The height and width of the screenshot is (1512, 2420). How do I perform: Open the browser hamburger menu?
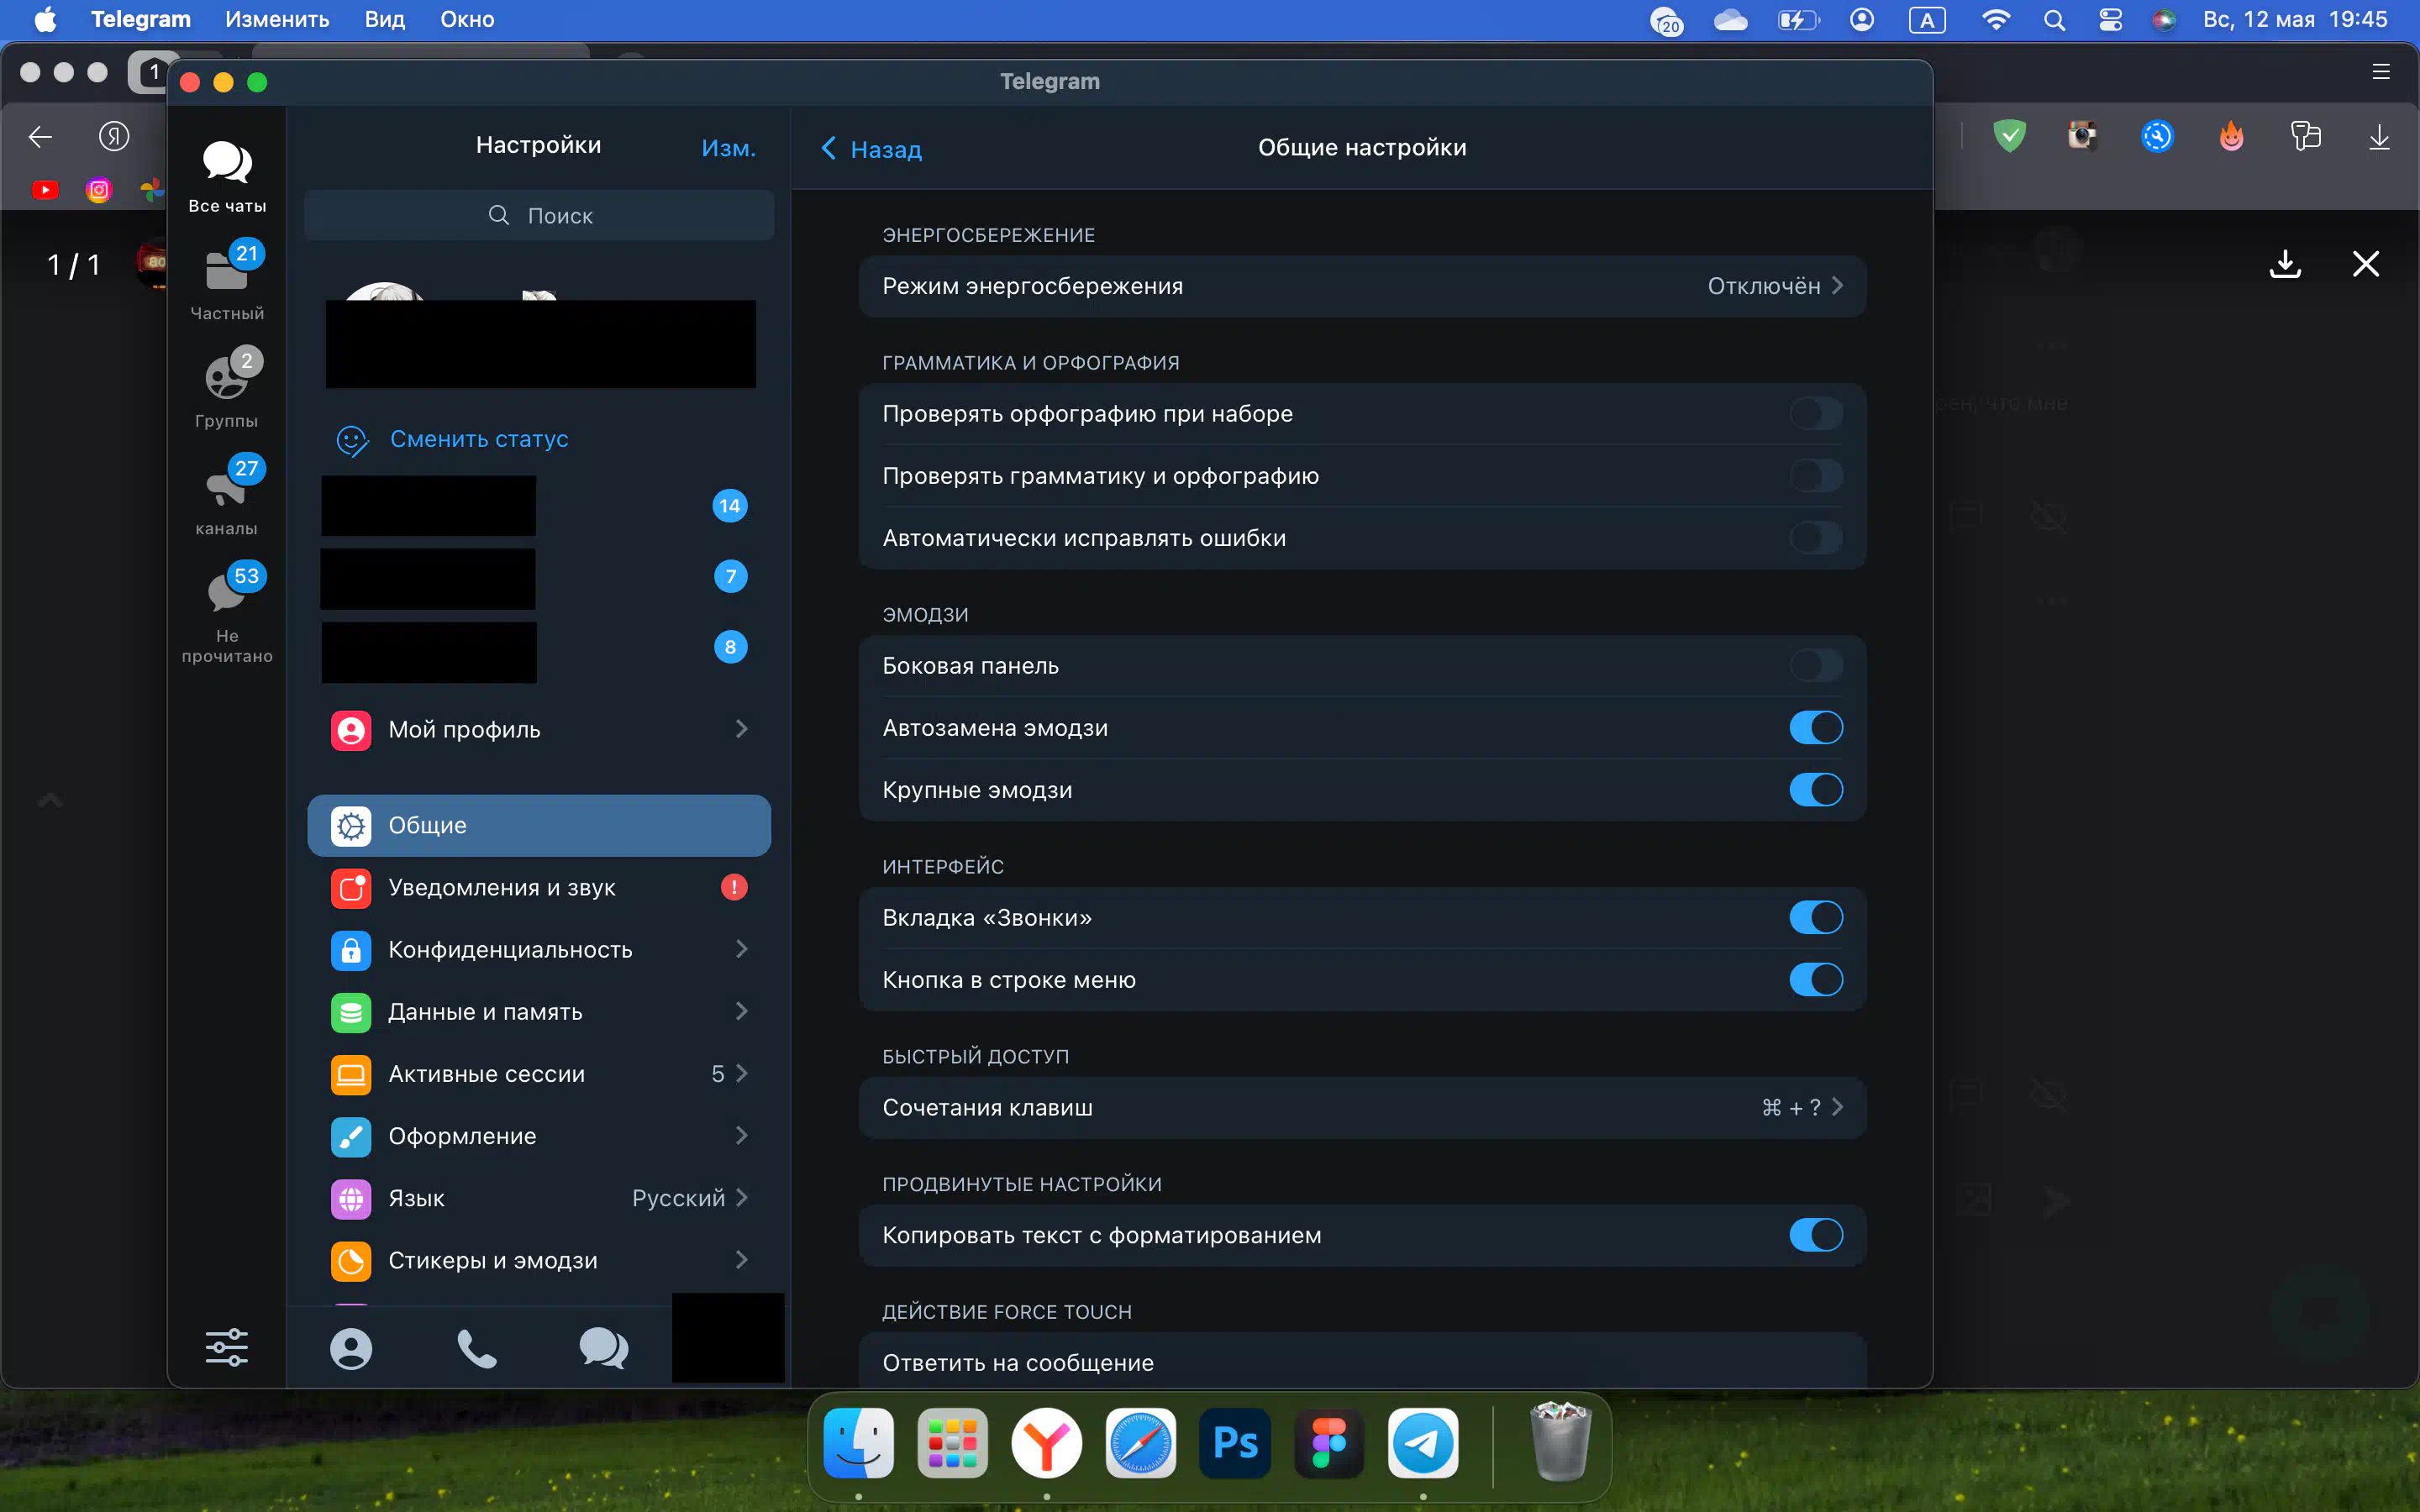(2381, 72)
